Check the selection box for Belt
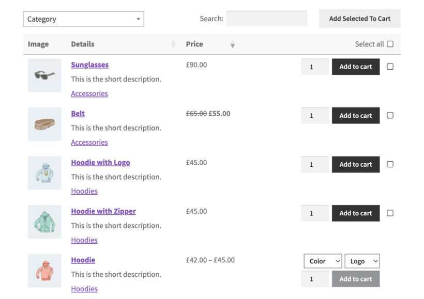The width and height of the screenshot is (424, 299). point(390,115)
